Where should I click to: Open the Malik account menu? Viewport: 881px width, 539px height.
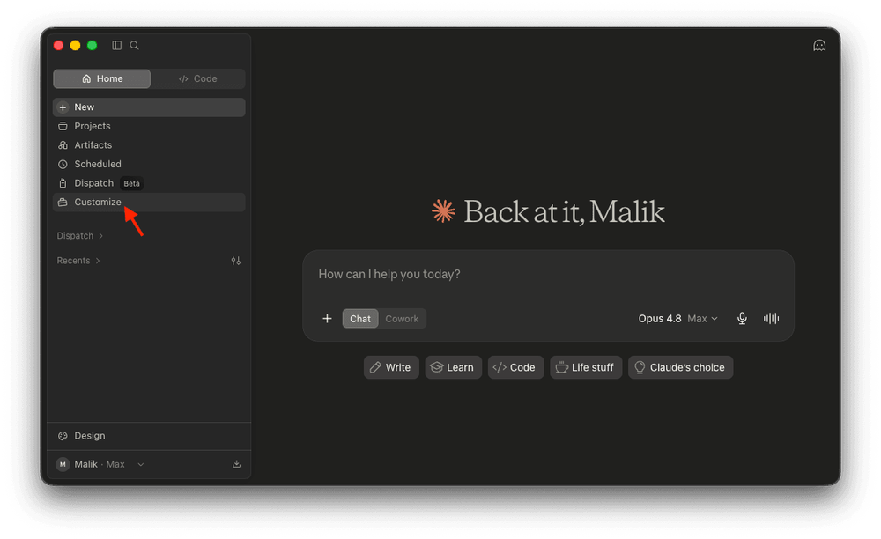pyautogui.click(x=100, y=464)
